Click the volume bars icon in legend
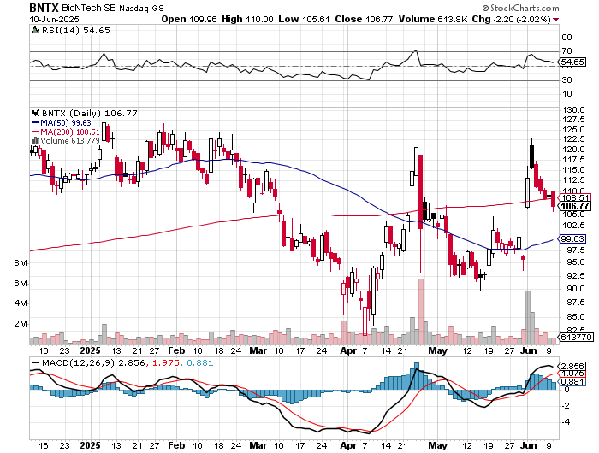Viewport: 599px width, 453px height. pyautogui.click(x=35, y=141)
